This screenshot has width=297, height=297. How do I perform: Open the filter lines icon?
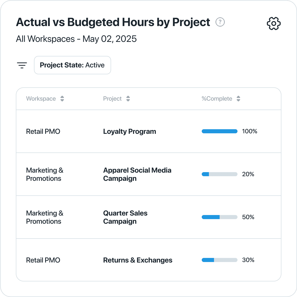22,65
